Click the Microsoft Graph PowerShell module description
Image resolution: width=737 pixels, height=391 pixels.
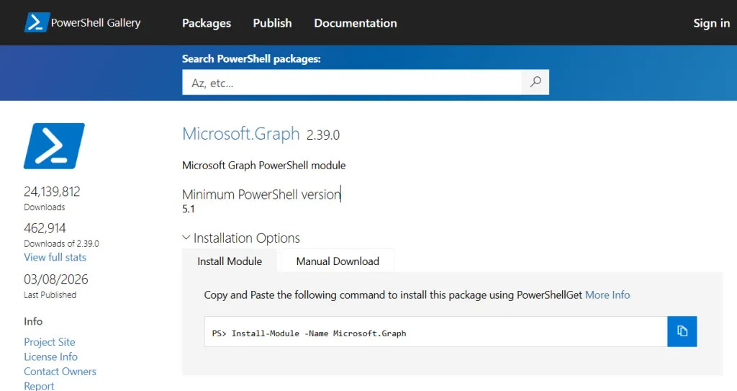(x=263, y=166)
